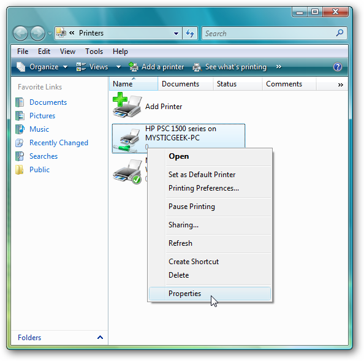Select Set as Default Printer menu entry
This screenshot has width=364, height=361.
pyautogui.click(x=202, y=175)
